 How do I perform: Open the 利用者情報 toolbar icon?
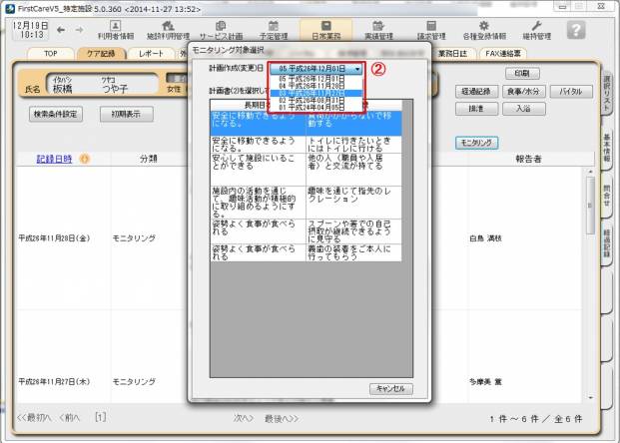point(128,29)
